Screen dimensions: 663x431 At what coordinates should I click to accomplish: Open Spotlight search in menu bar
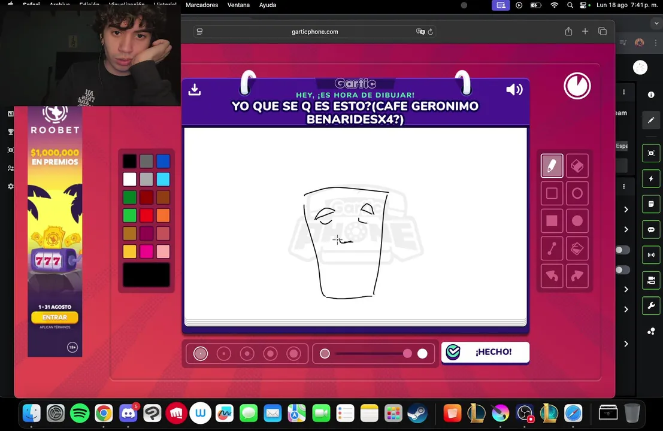pos(570,5)
